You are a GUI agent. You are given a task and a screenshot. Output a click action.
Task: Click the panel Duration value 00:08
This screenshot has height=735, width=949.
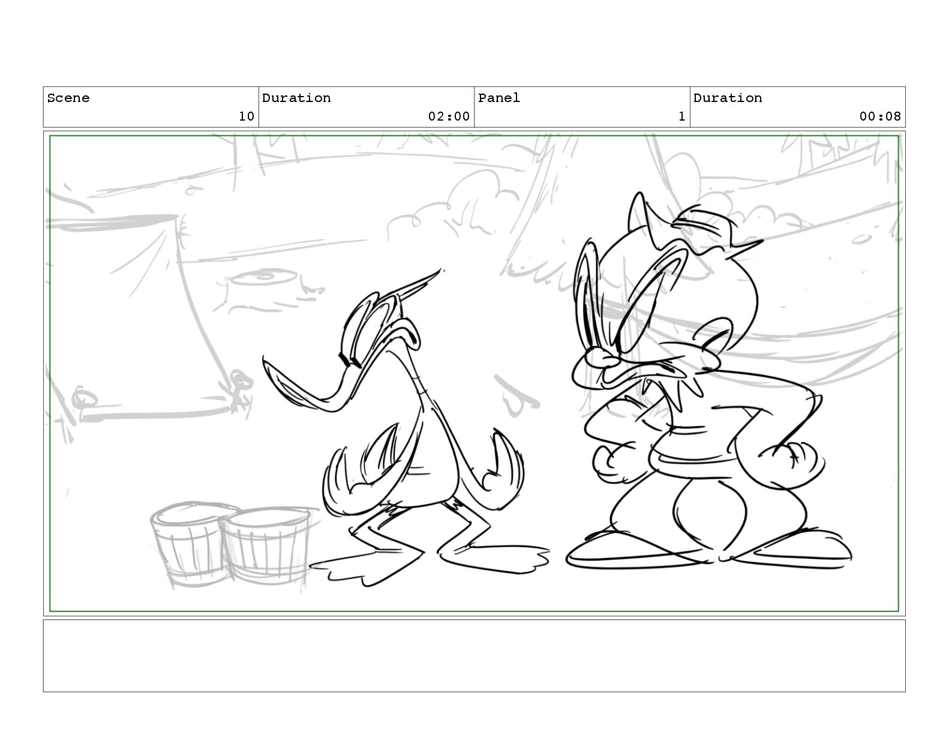(x=880, y=116)
